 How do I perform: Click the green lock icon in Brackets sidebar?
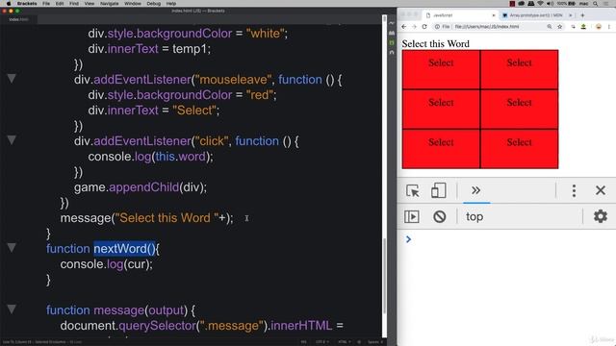[x=392, y=42]
